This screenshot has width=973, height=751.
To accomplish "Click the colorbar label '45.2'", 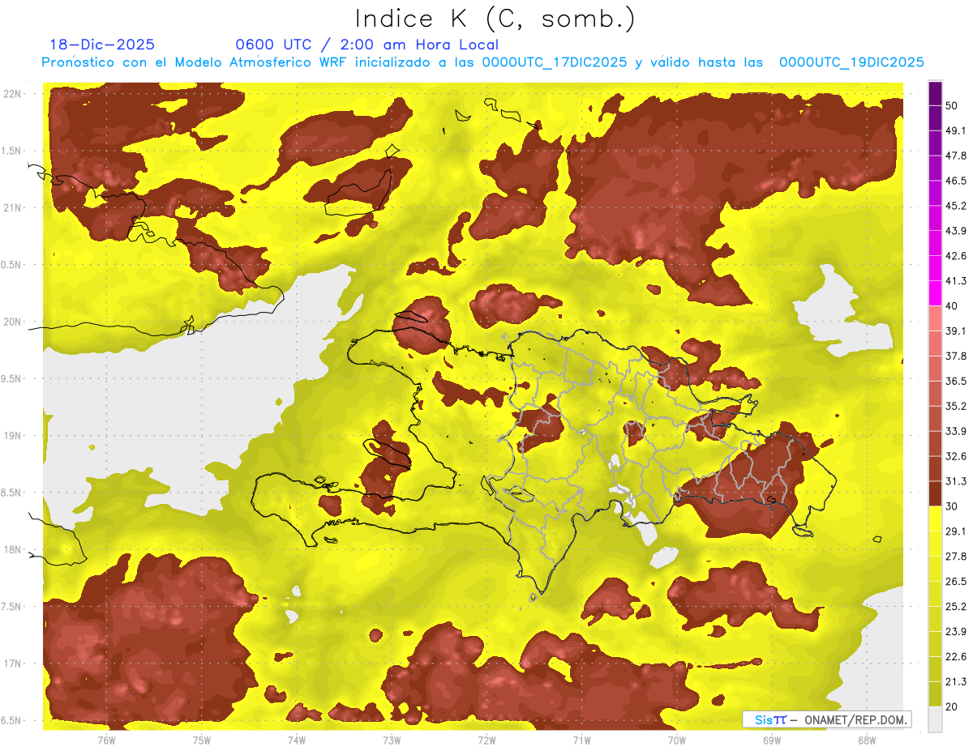I will 955,206.
